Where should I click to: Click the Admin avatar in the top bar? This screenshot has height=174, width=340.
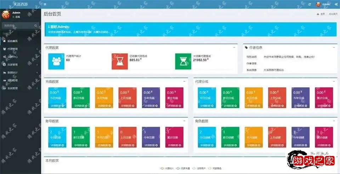tap(318, 4)
